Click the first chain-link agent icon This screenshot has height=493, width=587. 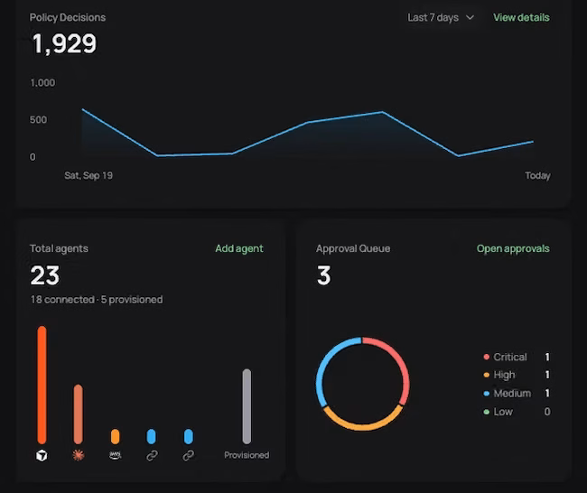[x=152, y=455]
